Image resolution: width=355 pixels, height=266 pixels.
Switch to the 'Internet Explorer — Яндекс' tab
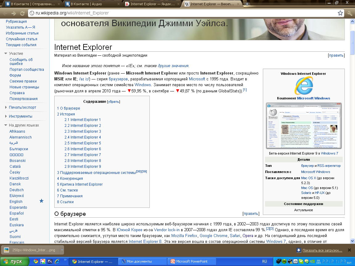pos(152,4)
